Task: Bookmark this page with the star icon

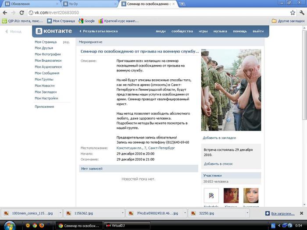Action: pos(293,13)
